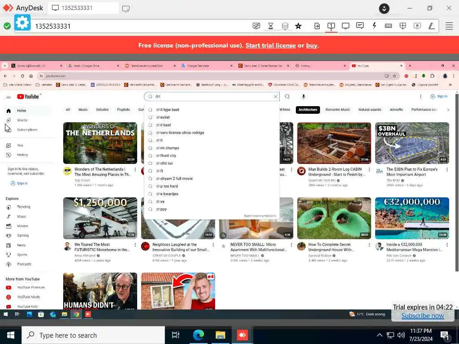This screenshot has width=459, height=344.
Task: Open AnyDesk file transfer icon
Action: [x=317, y=26]
